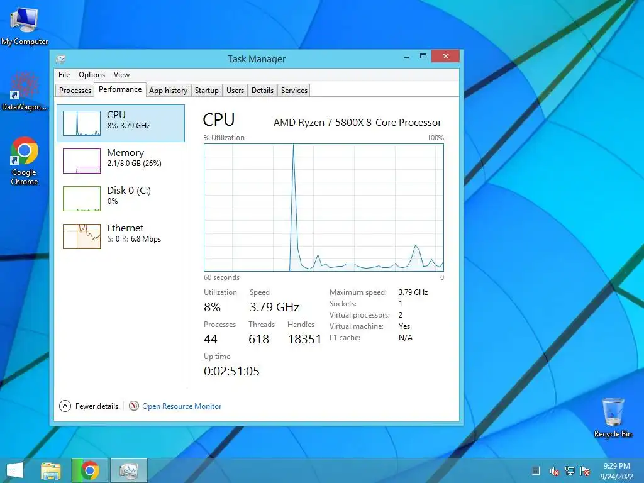The height and width of the screenshot is (483, 644).
Task: Click the Resource Monitor gauge icon
Action: pos(134,406)
